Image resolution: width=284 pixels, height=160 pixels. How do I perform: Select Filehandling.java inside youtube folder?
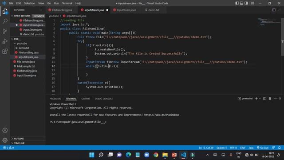28,52
